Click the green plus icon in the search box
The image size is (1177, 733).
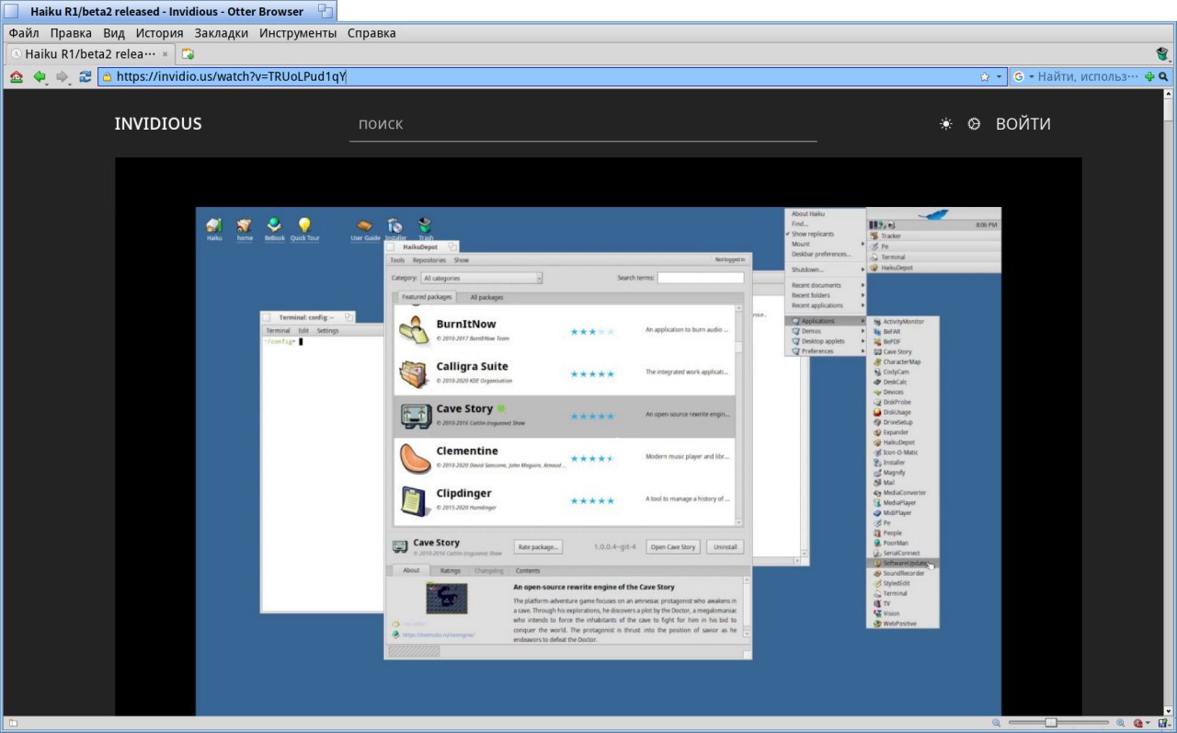coord(1149,77)
